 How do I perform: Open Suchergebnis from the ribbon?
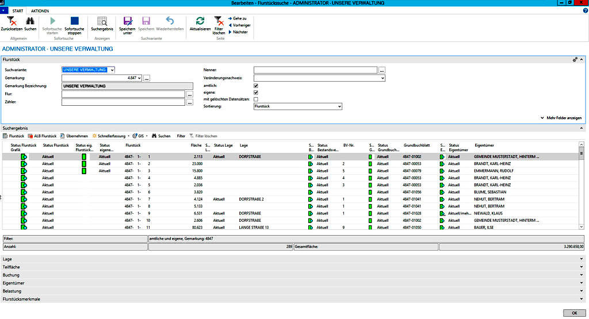pos(102,21)
